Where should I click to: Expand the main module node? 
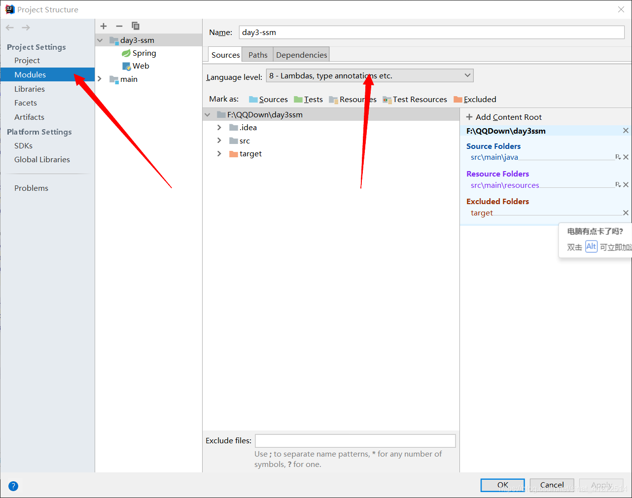tap(100, 79)
